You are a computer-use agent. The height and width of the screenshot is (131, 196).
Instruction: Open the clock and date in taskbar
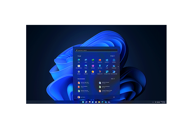coord(162,102)
